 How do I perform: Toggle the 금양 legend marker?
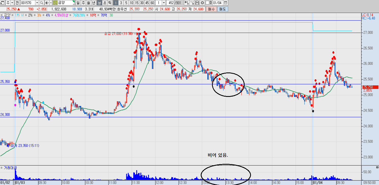(1, 15)
